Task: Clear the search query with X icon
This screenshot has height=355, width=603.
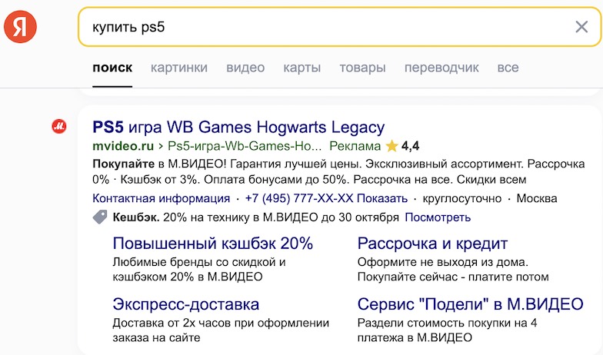Action: coord(581,27)
